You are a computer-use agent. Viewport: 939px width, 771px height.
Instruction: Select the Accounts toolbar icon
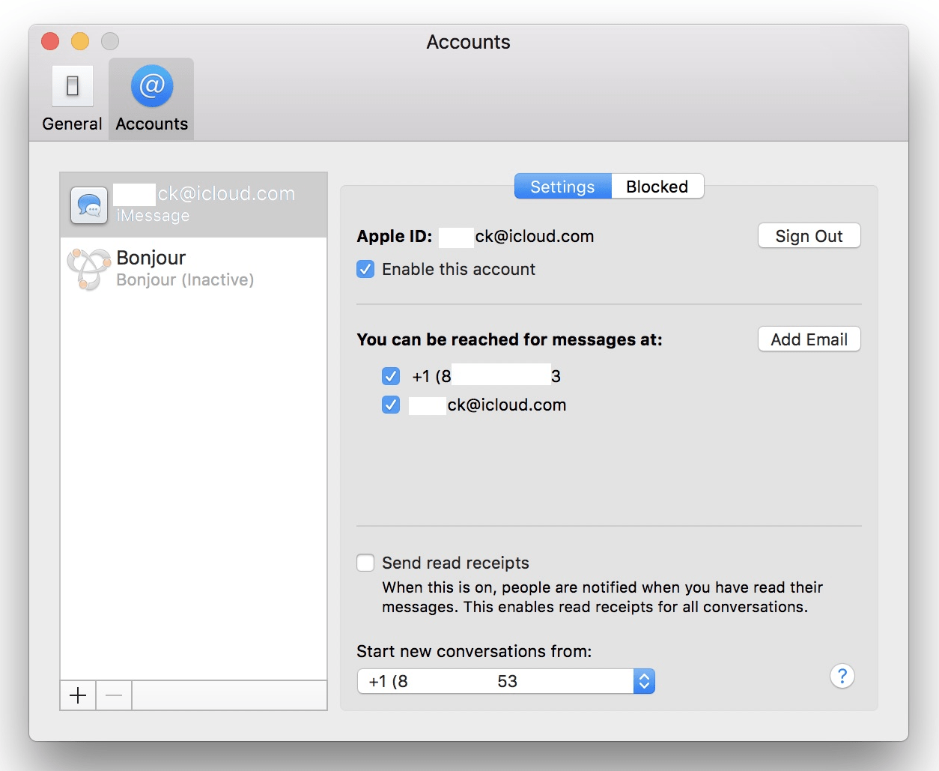(x=151, y=97)
